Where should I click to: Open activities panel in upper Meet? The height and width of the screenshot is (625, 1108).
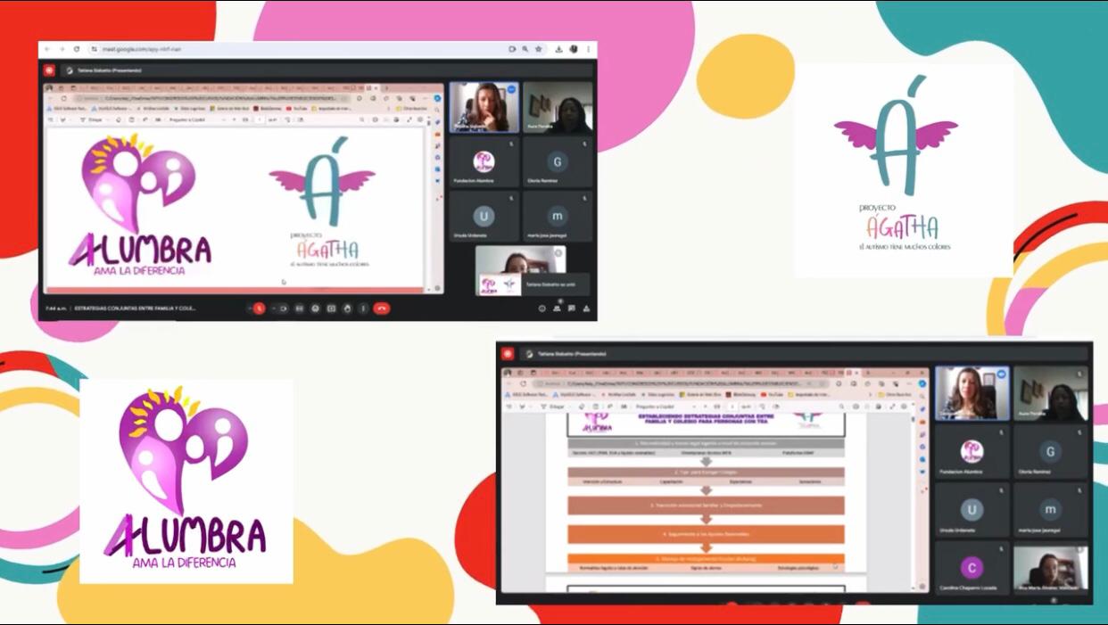coord(587,308)
